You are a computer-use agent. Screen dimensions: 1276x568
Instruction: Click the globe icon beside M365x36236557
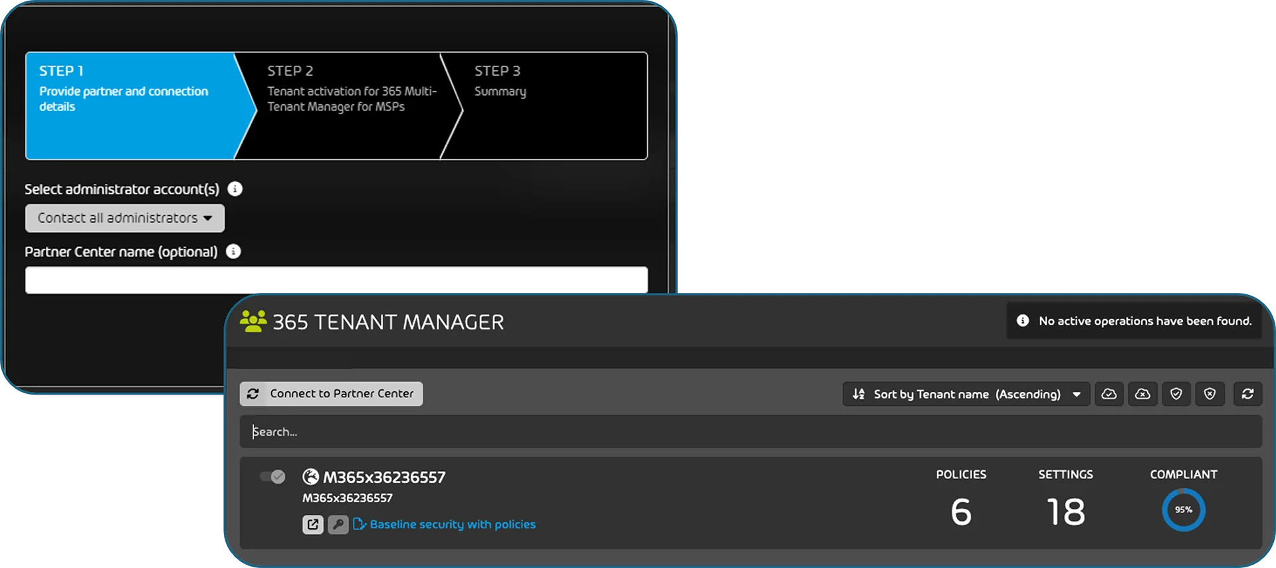(310, 476)
